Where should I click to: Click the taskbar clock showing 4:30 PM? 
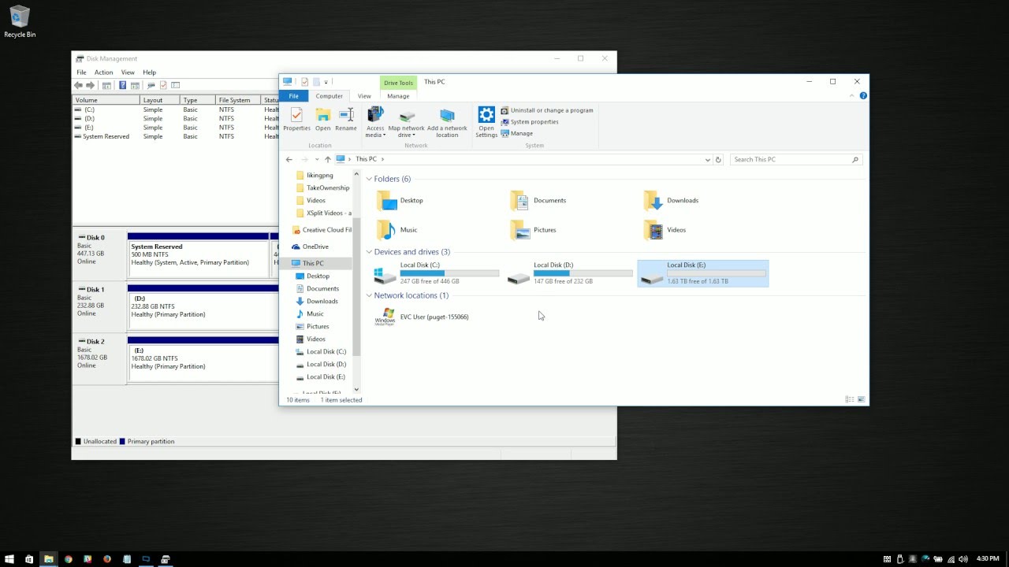[x=988, y=559]
